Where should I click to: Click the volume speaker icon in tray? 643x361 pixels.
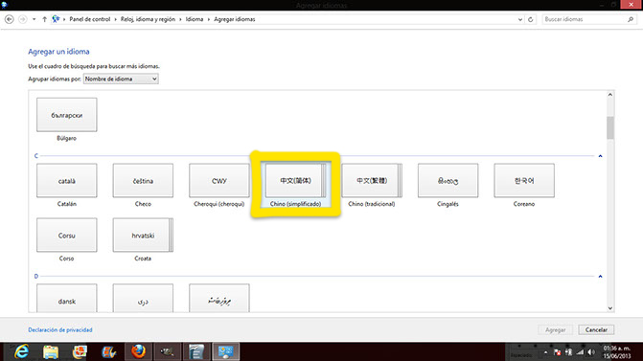(x=591, y=352)
